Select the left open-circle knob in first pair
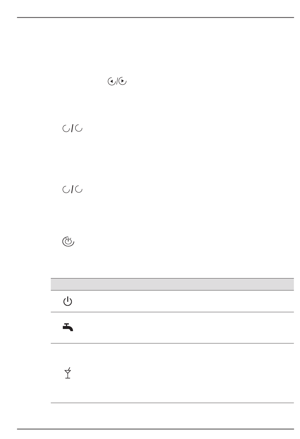The height and width of the screenshot is (439, 300). pos(66,128)
